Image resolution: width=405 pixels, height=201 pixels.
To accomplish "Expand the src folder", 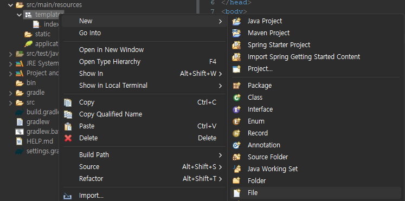I will pos(11,103).
